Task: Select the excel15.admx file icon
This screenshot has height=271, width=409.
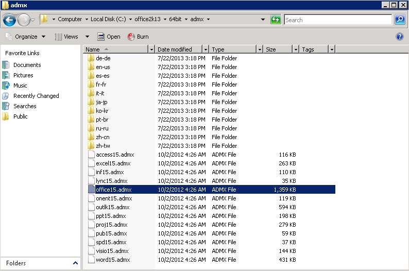Action: click(91, 163)
